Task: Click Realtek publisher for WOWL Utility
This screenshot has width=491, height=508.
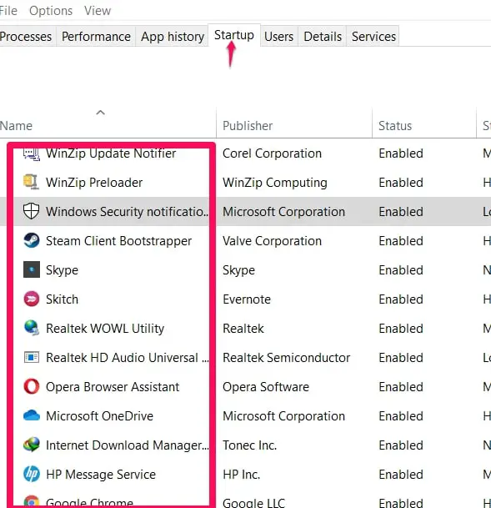Action: (243, 329)
